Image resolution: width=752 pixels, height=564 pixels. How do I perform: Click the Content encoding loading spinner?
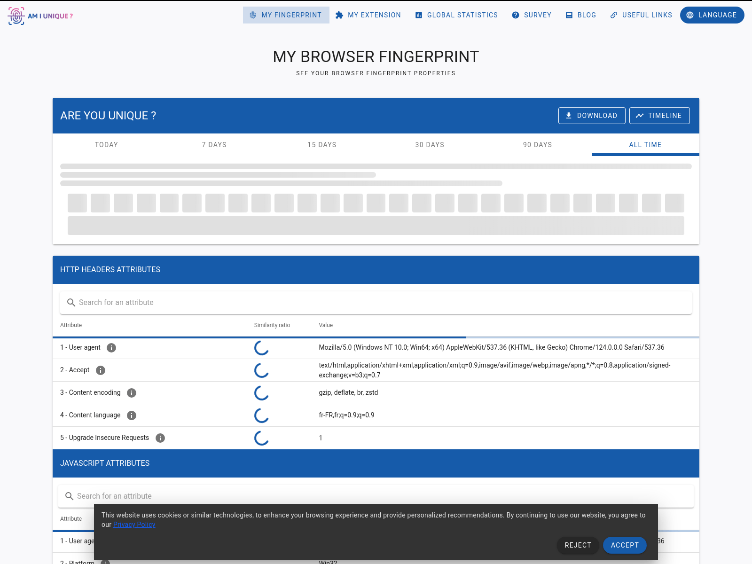click(x=261, y=393)
